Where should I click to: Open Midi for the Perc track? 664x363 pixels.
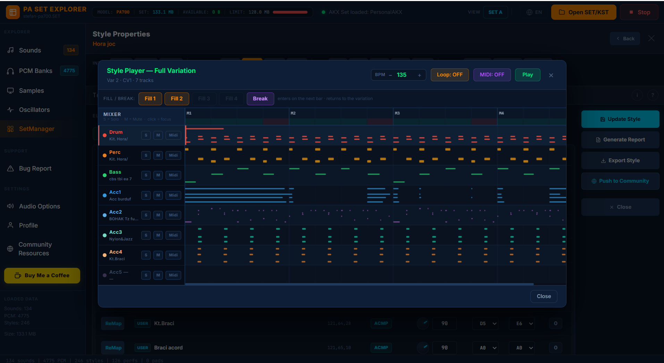(x=173, y=155)
